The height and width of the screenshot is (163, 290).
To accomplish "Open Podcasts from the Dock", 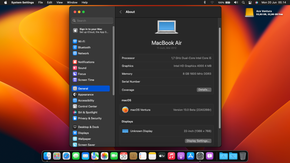I will (x=181, y=156).
